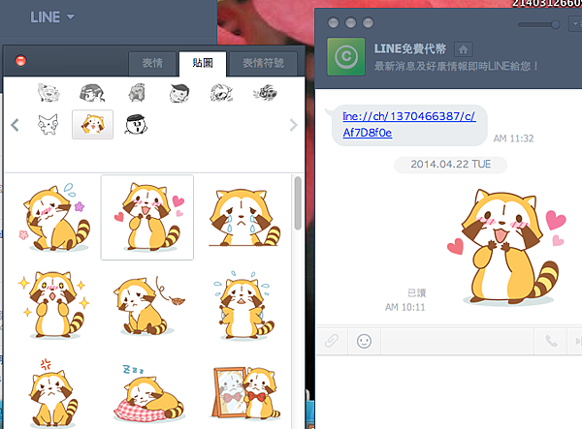The height and width of the screenshot is (429, 582).
Task: Select the boy with side-swept hair sticker set
Action: [179, 93]
